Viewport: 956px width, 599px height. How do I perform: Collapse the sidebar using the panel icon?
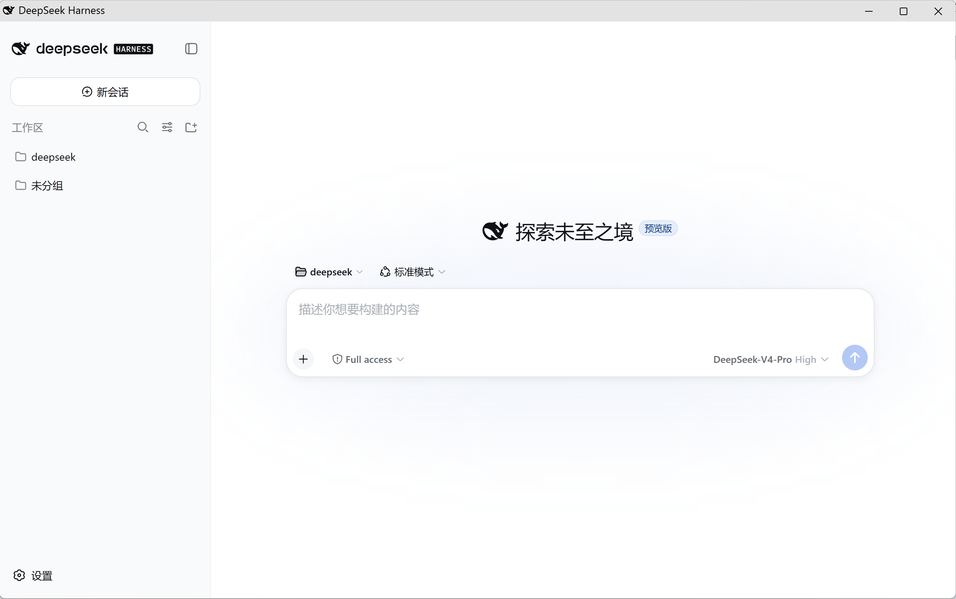pos(191,49)
